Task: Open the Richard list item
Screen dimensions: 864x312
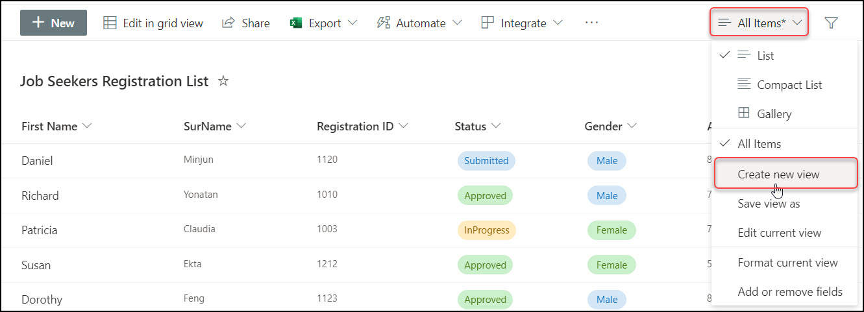Action: pyautogui.click(x=40, y=196)
